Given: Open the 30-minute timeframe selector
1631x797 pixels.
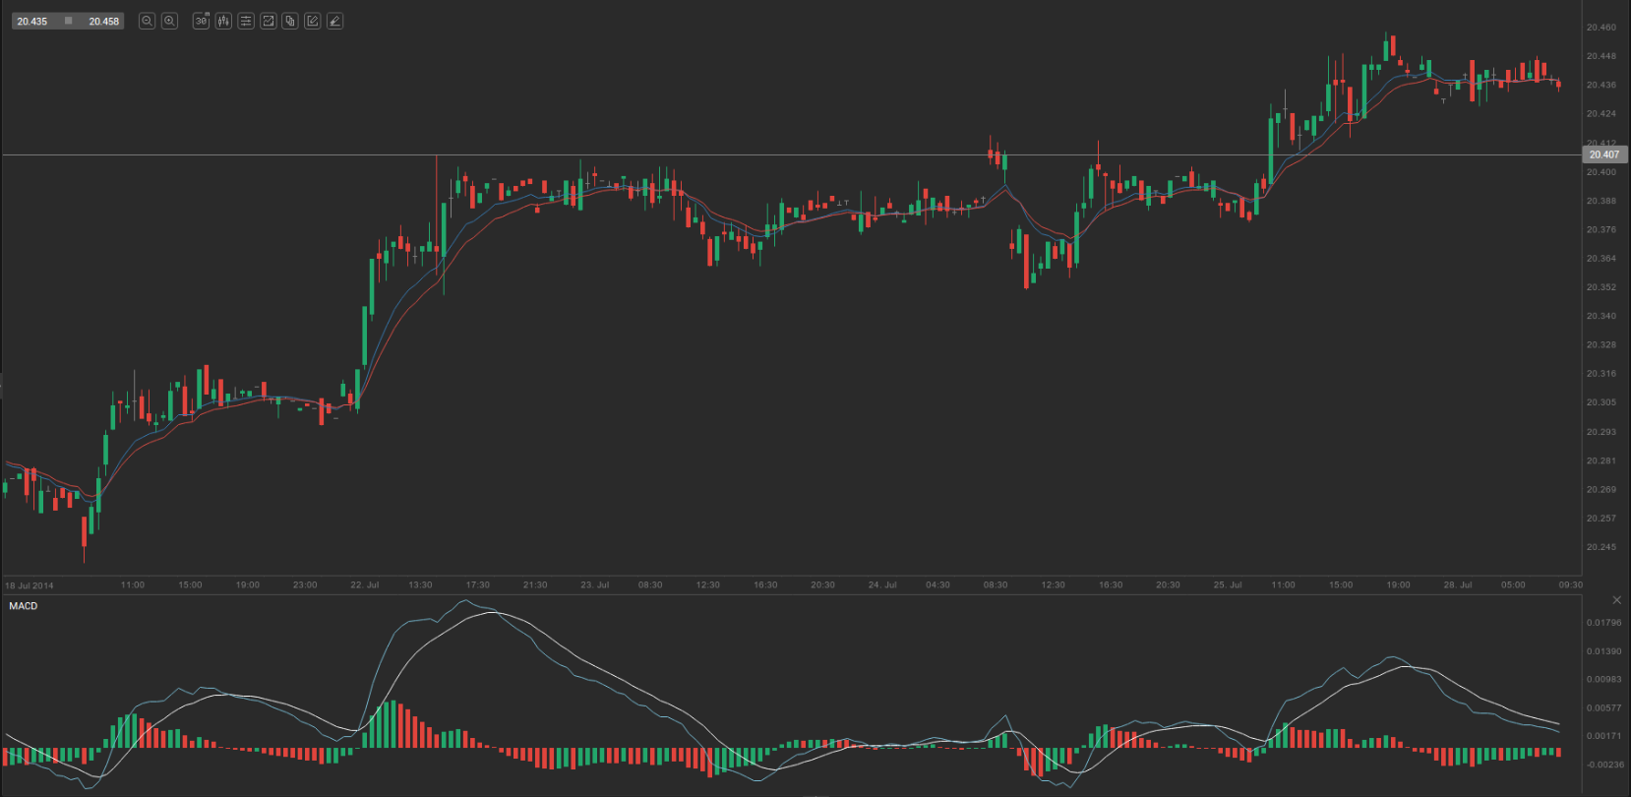Looking at the screenshot, I should pos(201,21).
